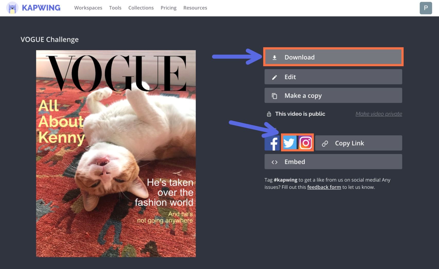Click the VOGUE cat cover thumbnail
This screenshot has width=439, height=269.
point(116,154)
